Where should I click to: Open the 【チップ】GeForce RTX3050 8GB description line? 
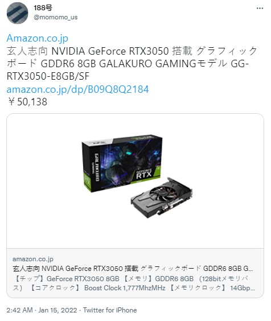coord(66,279)
